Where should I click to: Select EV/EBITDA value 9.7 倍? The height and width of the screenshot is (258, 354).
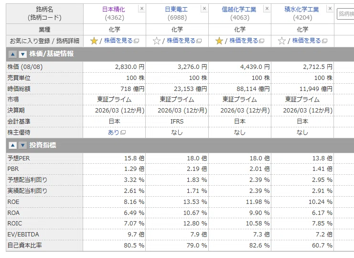(136, 235)
